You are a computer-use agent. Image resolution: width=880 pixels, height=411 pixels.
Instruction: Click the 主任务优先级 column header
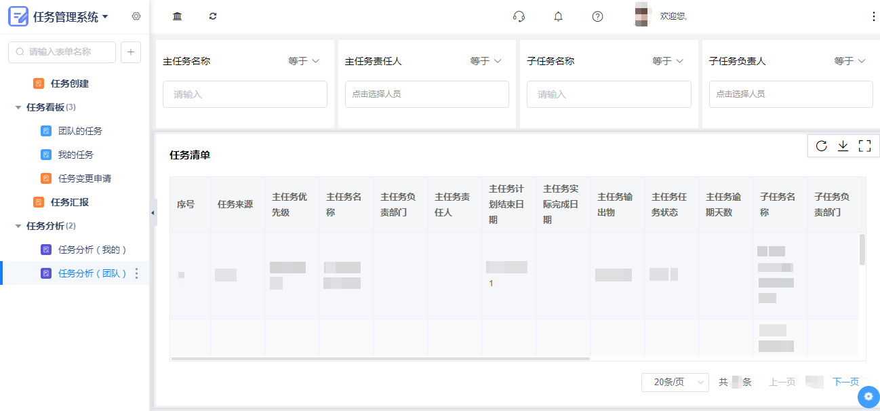tap(292, 204)
